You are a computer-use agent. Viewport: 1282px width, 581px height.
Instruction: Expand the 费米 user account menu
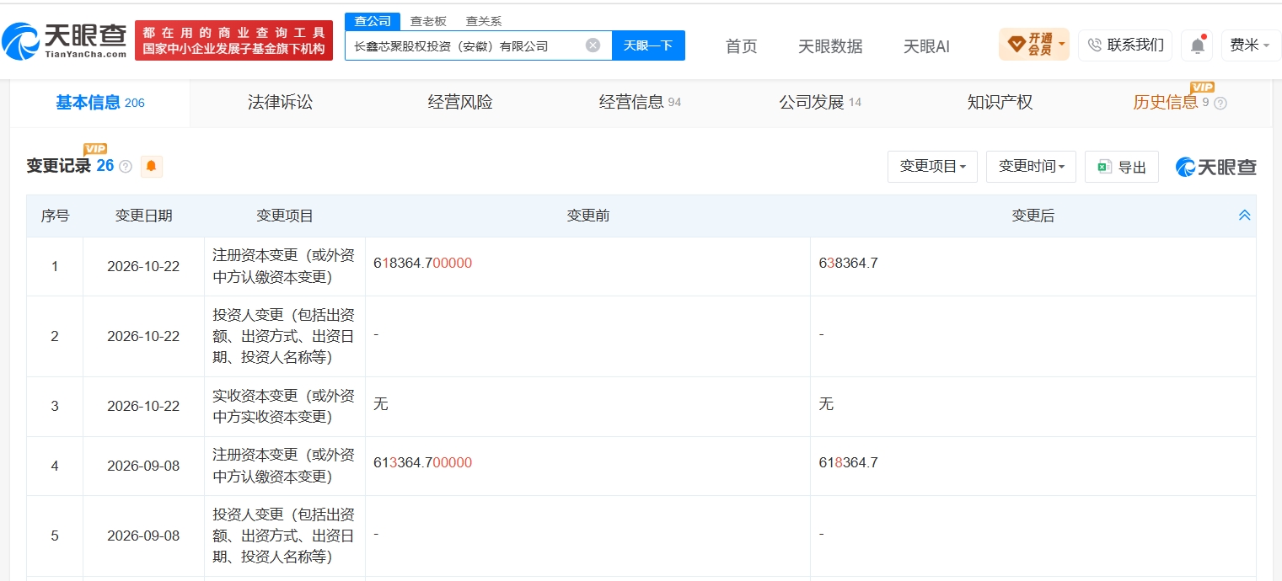[x=1251, y=45]
